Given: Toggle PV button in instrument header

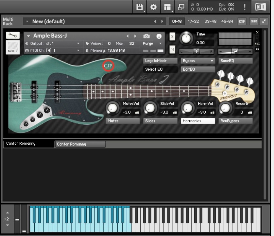Looking at the screenshot, I should click(257, 49).
